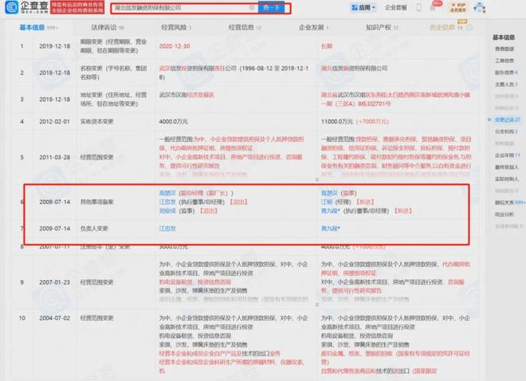The height and width of the screenshot is (381, 526).
Task: Select 变更记录 27 in the side navigation
Action: tap(507, 120)
